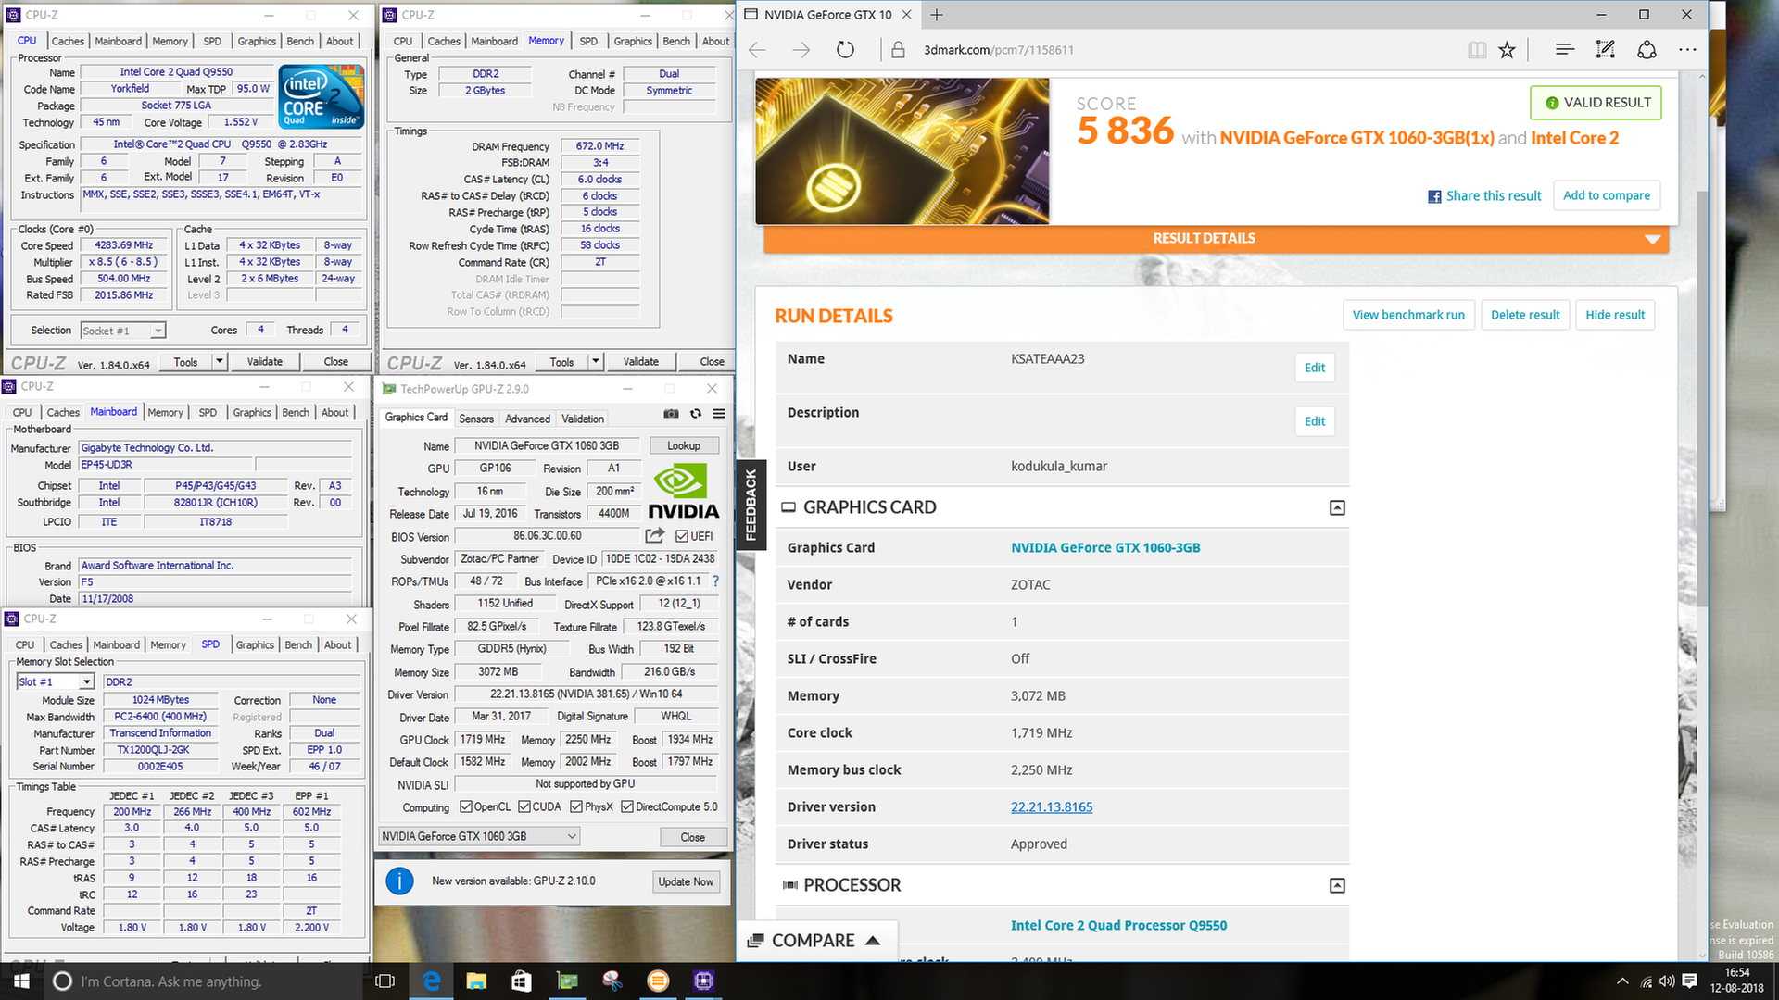1779x1000 pixels.
Task: Open Task View on the taskbar
Action: tap(385, 981)
